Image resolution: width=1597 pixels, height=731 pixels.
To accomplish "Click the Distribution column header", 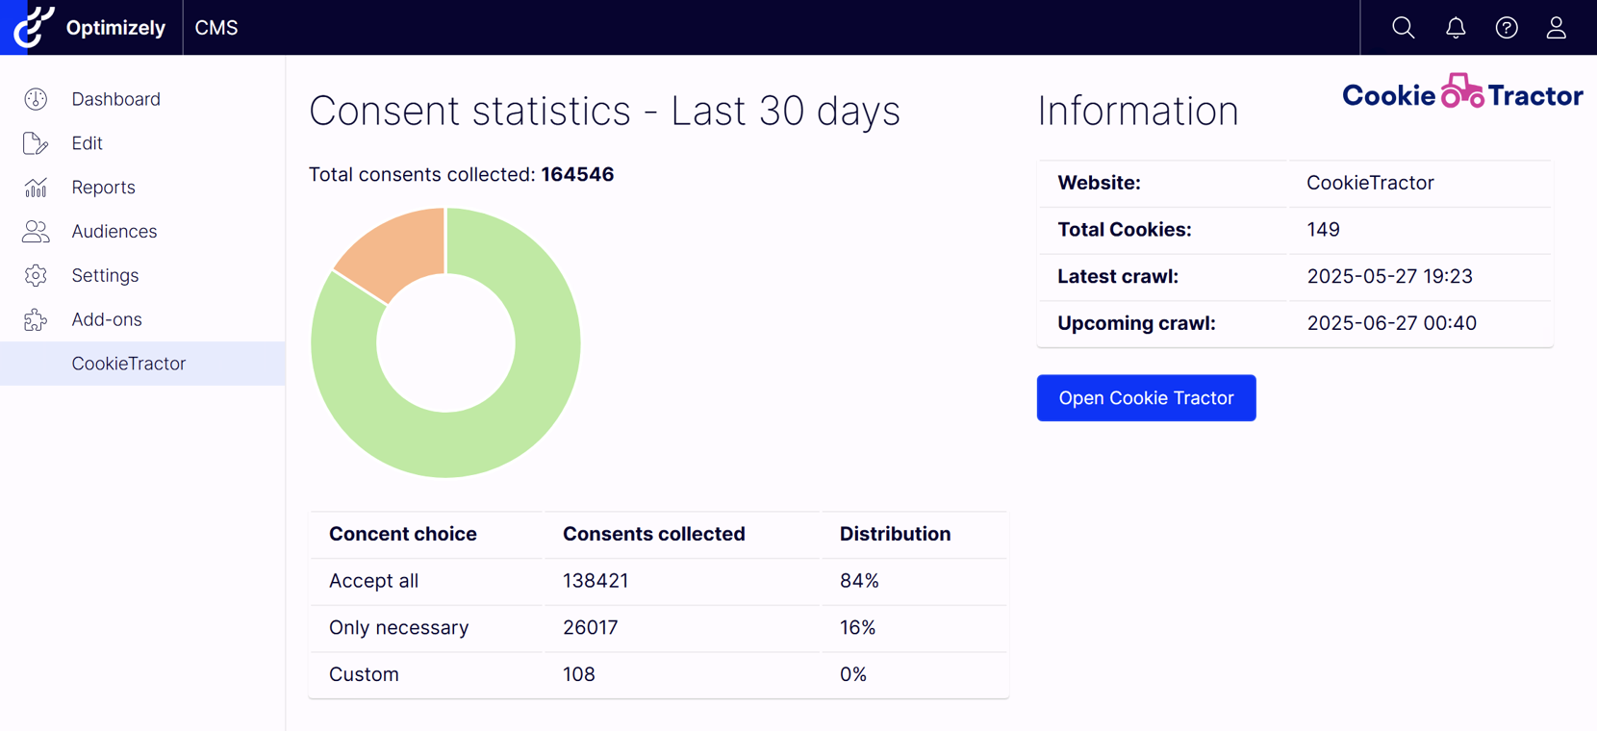I will pyautogui.click(x=895, y=534).
